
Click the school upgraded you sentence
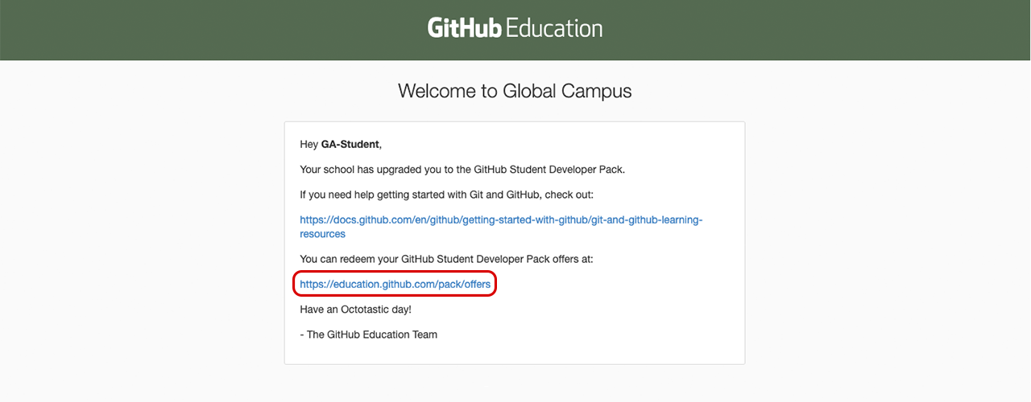coord(462,170)
